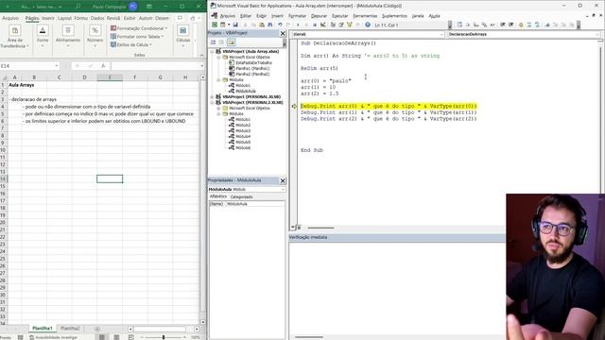Click the (Name) property value MóduloAula
605x340 pixels.
point(255,204)
